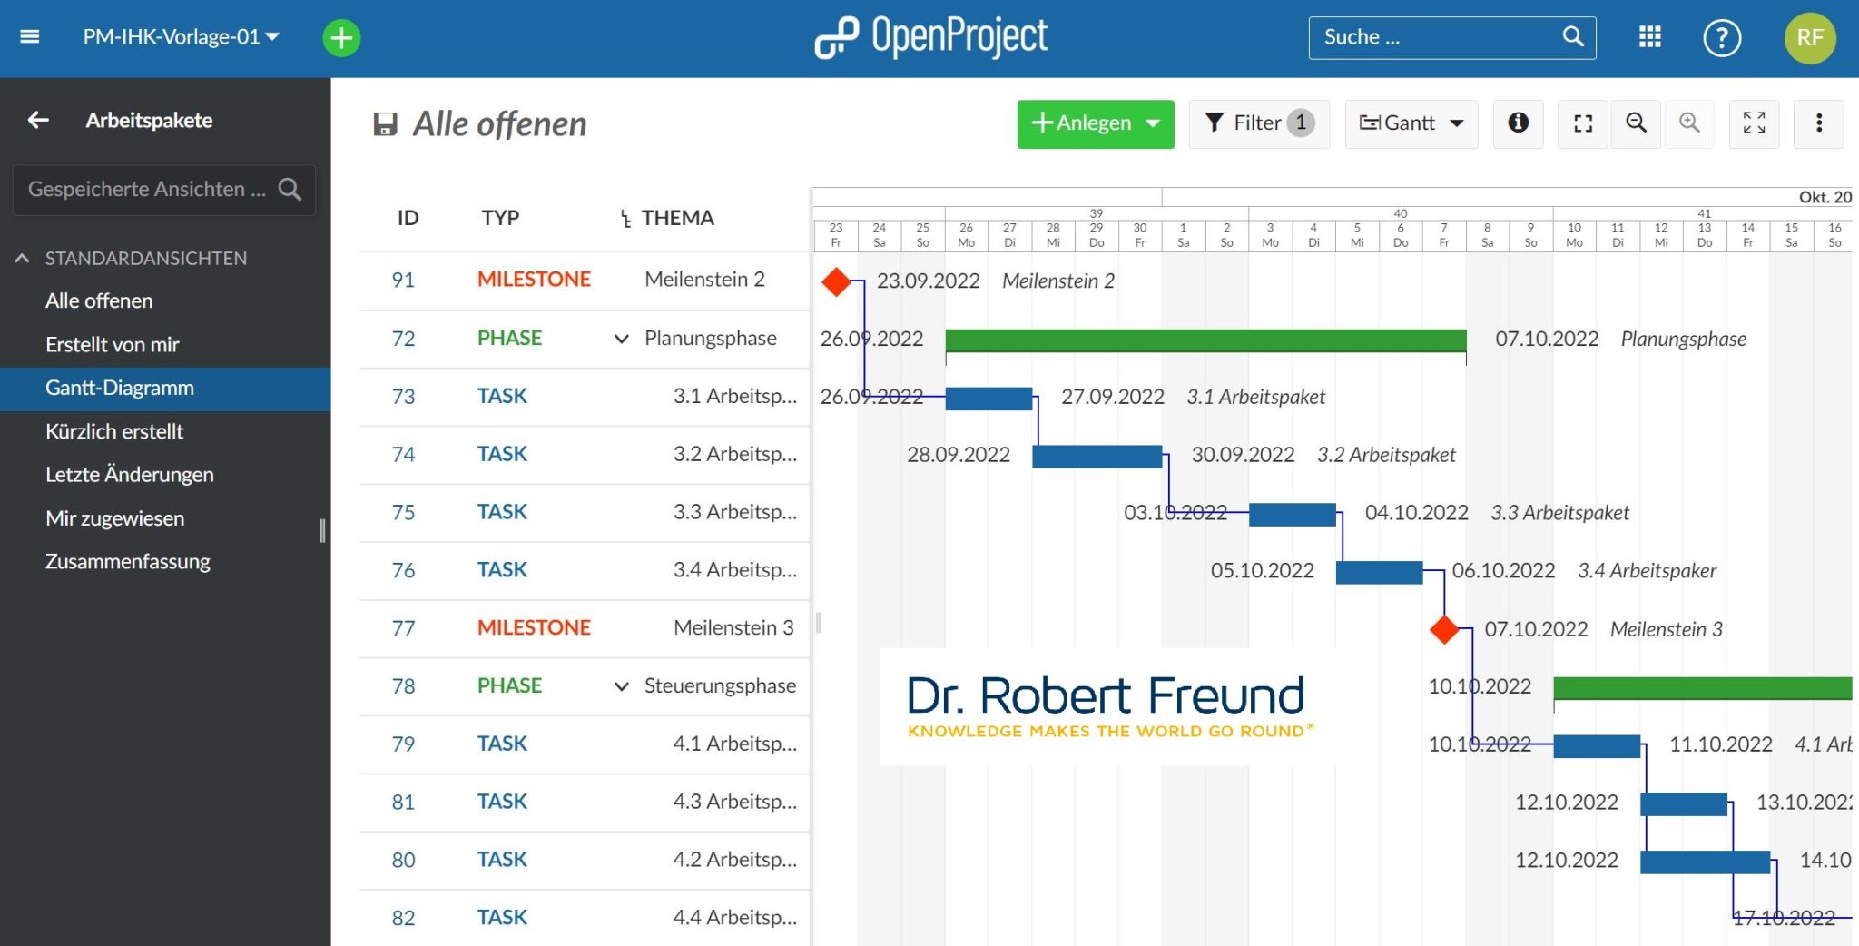Open the grid apps icon in the header
This screenshot has width=1859, height=946.
point(1651,37)
